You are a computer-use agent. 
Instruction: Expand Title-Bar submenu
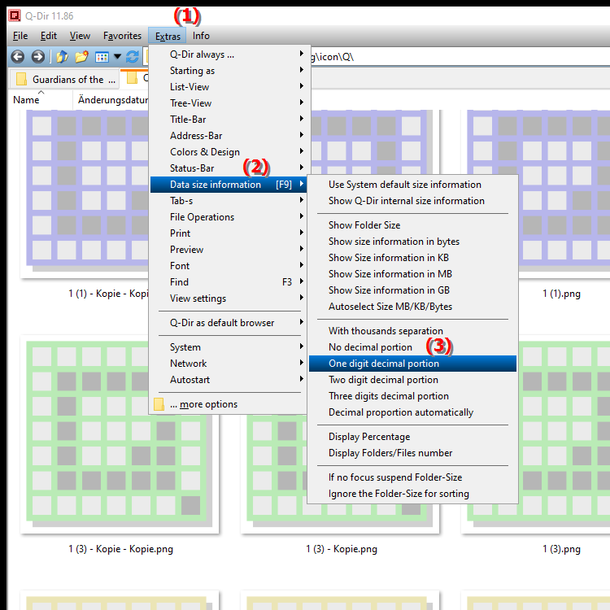[x=229, y=120]
